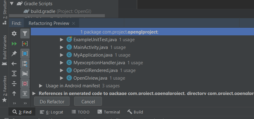Open the 6: Logcat tool window

tap(52, 112)
